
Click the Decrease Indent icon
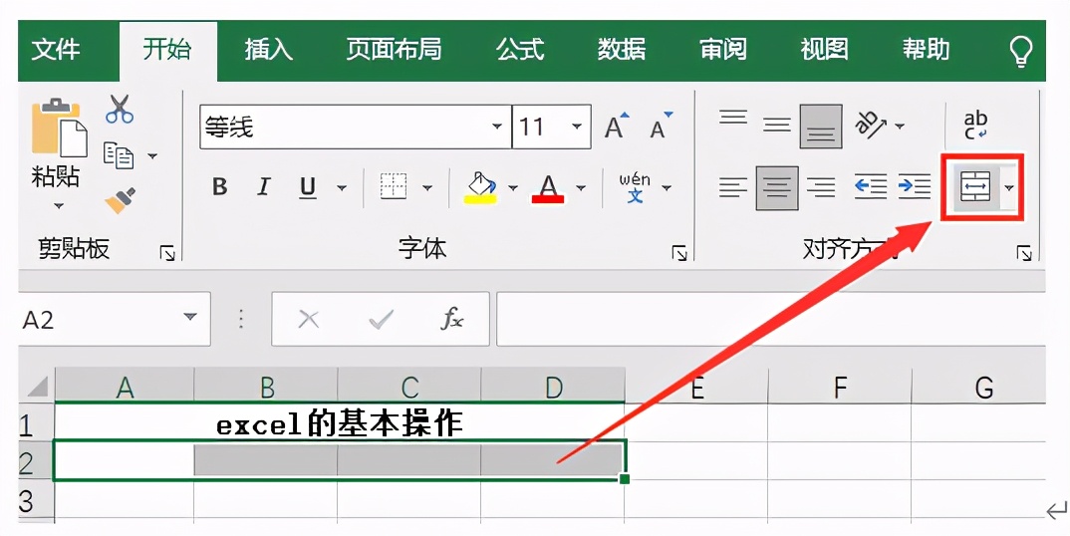871,187
